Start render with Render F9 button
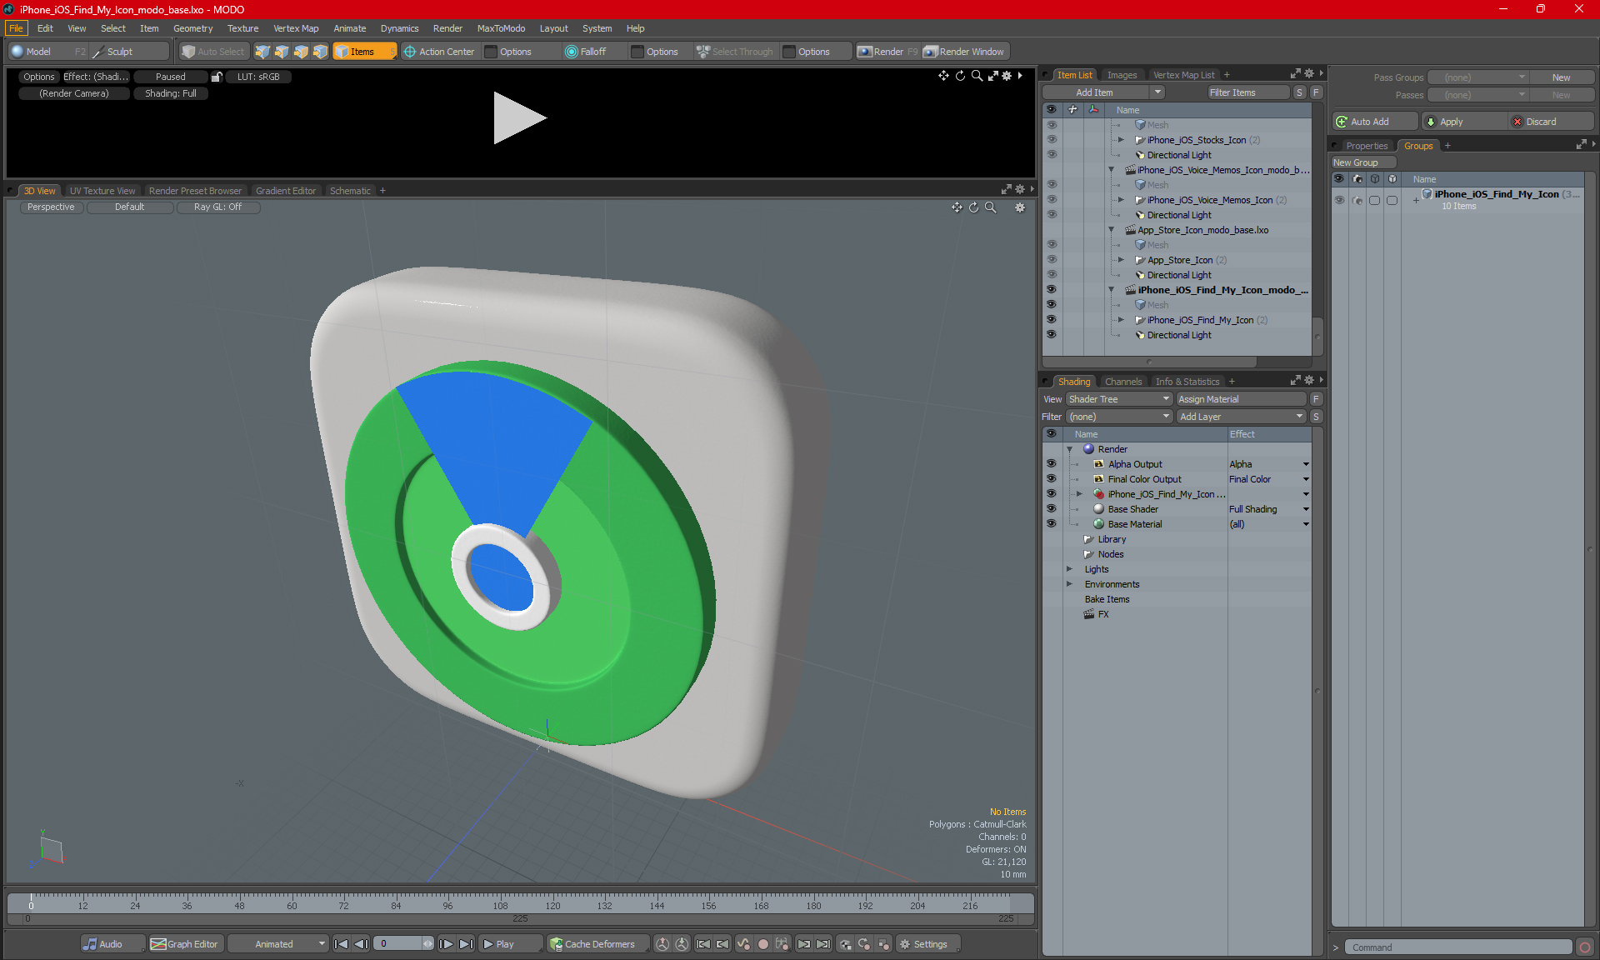 [887, 52]
